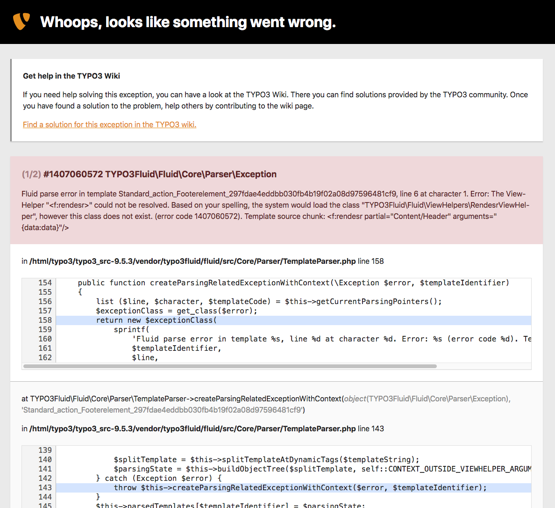Click the TYPO3 logo in the header
The height and width of the screenshot is (508, 555).
(x=21, y=21)
